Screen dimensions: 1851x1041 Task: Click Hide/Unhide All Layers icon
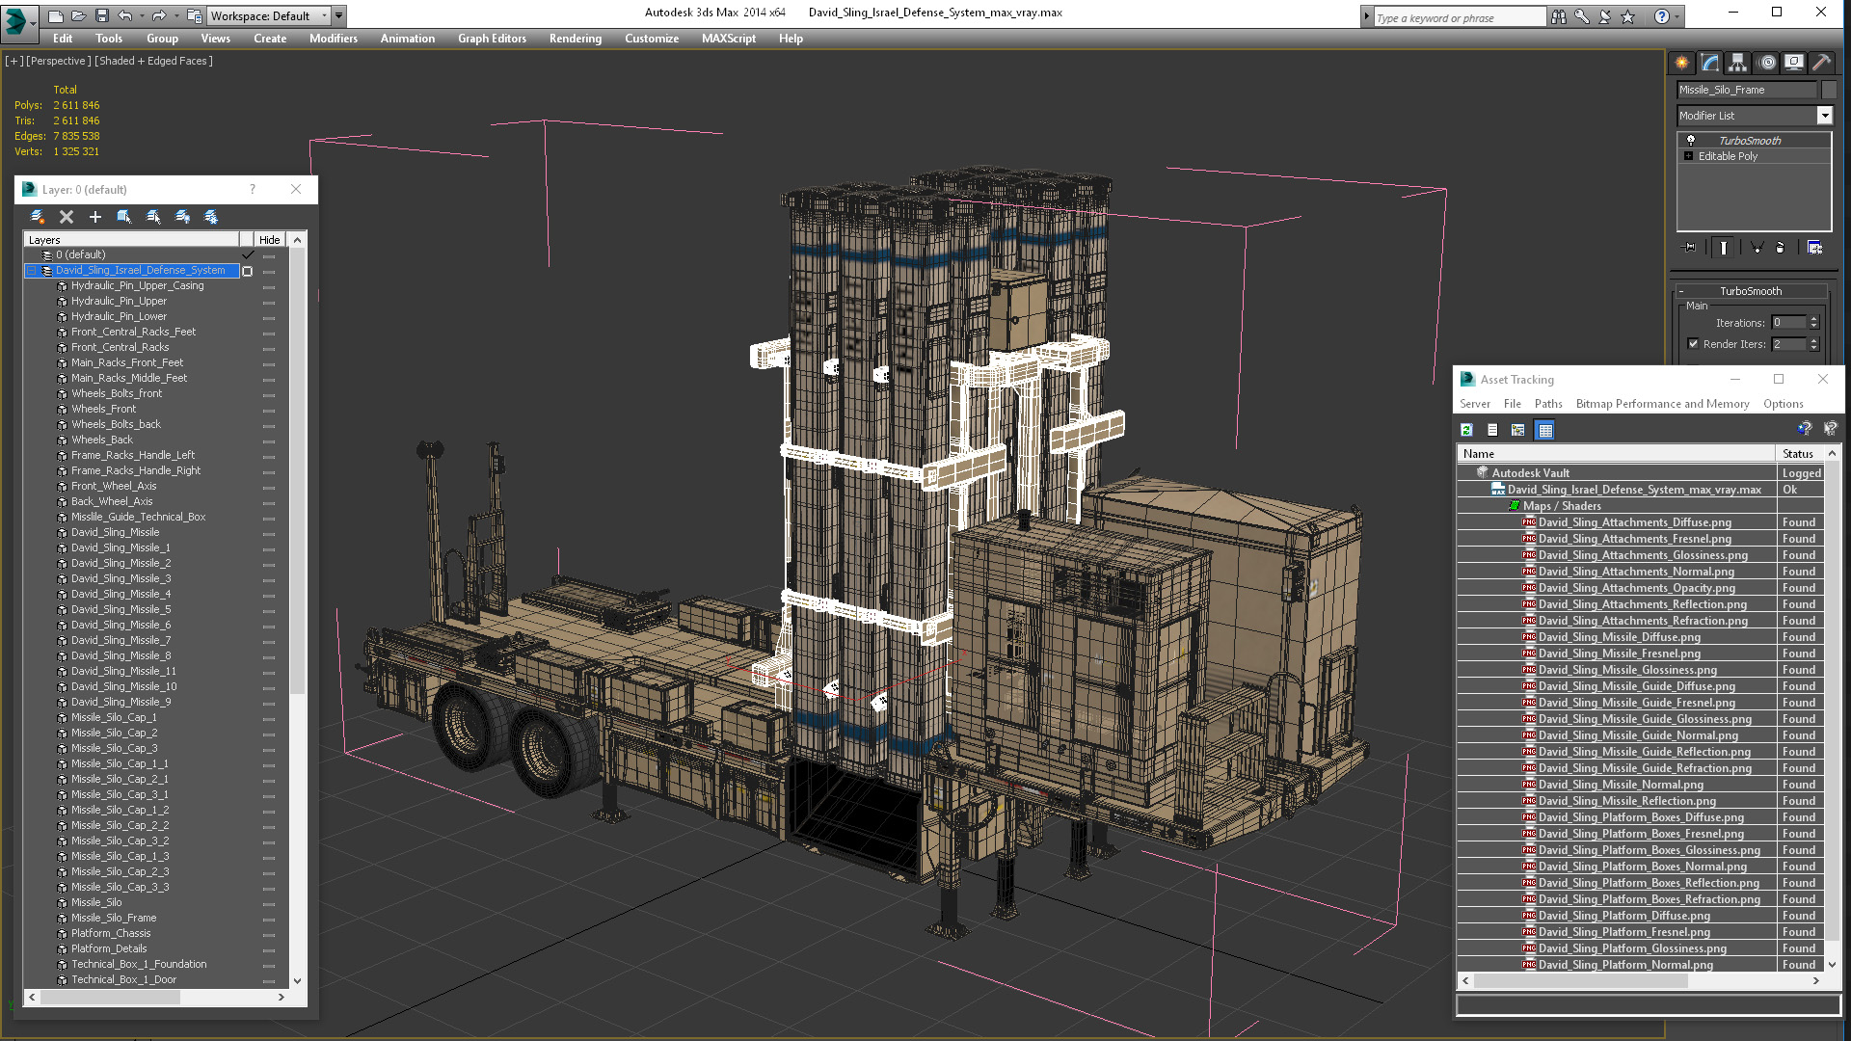(182, 217)
